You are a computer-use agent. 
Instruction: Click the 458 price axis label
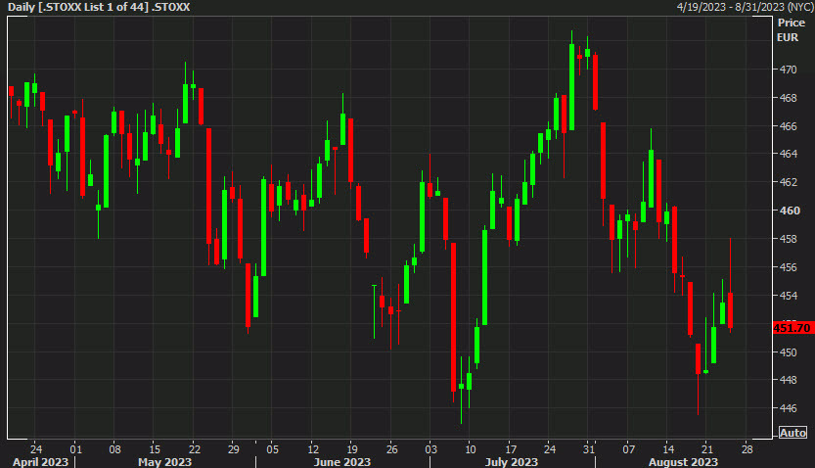[x=788, y=239]
